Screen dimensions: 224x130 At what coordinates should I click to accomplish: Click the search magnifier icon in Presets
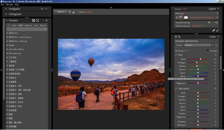point(45,29)
